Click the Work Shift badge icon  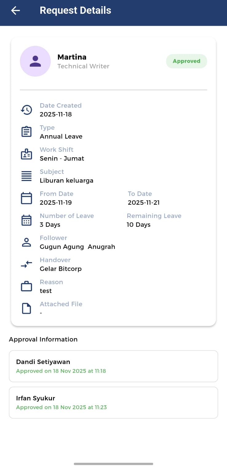click(x=26, y=154)
